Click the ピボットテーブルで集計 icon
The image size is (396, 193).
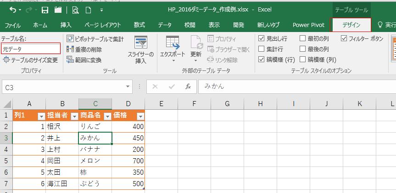pyautogui.click(x=70, y=39)
